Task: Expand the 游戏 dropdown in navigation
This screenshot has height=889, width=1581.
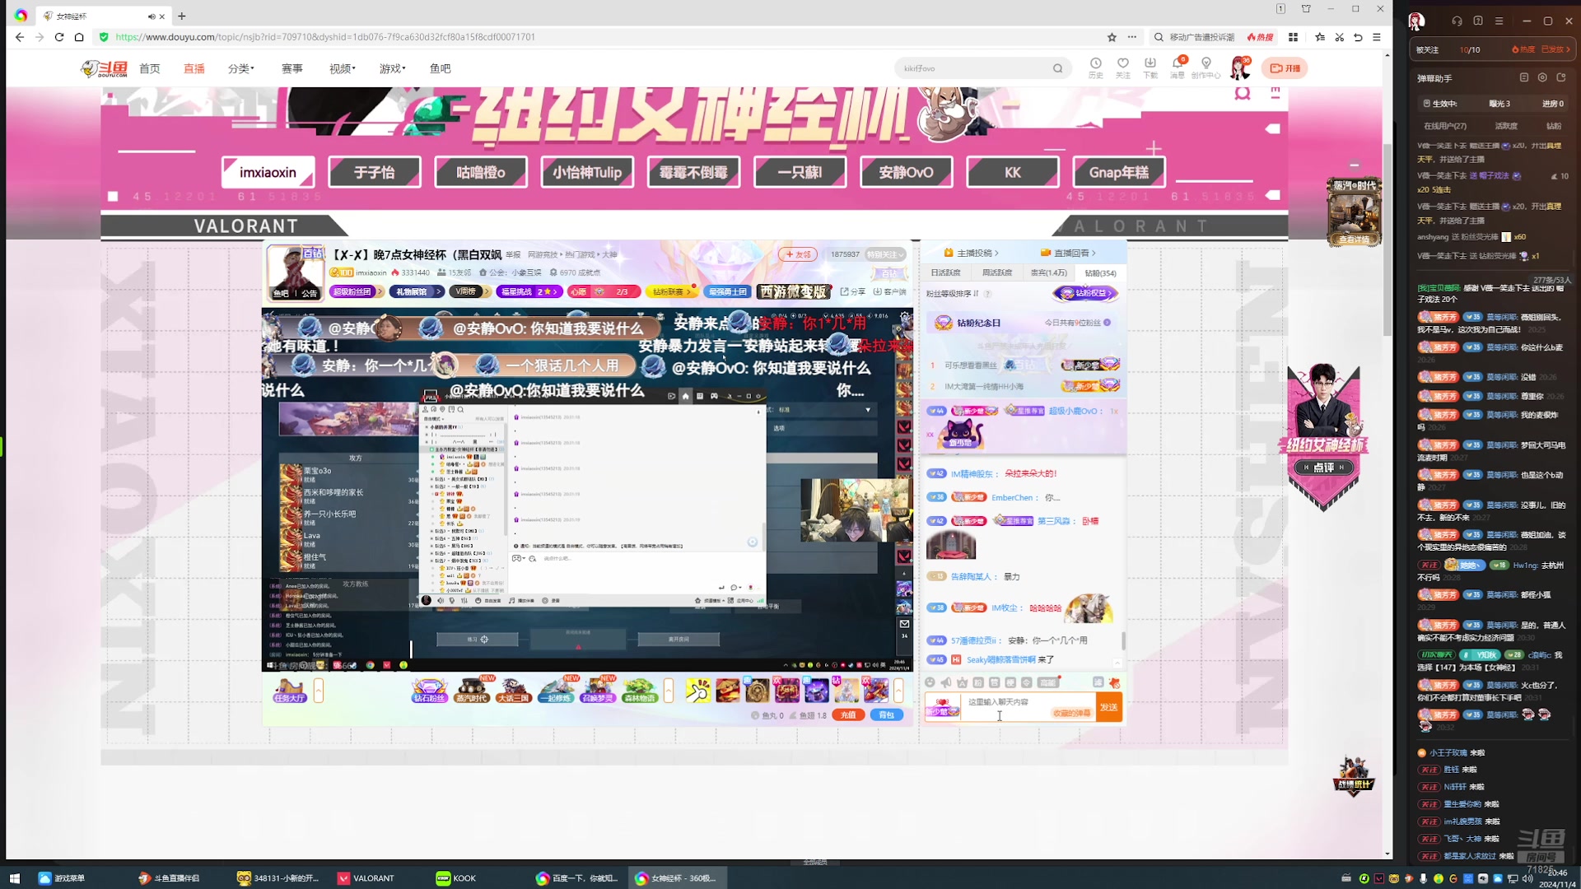Action: point(393,68)
